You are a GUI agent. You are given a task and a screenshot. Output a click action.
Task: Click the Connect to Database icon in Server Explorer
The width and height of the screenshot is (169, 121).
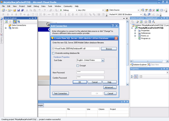(15, 22)
